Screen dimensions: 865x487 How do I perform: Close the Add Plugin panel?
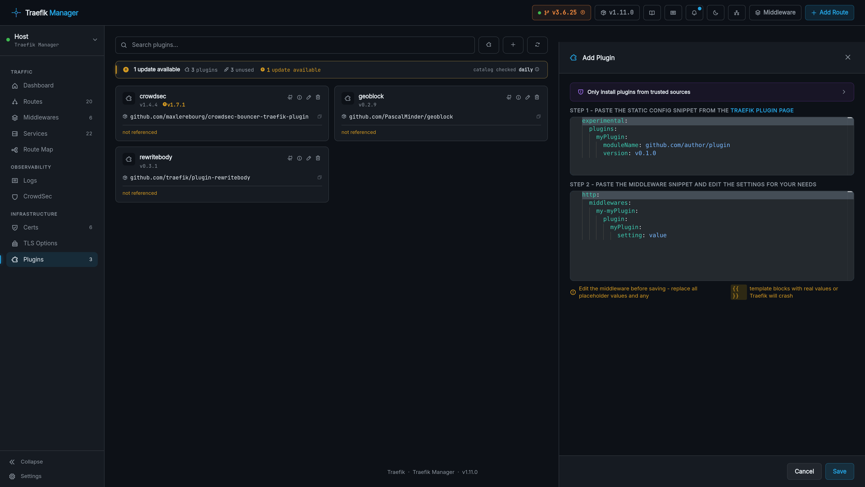[848, 57]
